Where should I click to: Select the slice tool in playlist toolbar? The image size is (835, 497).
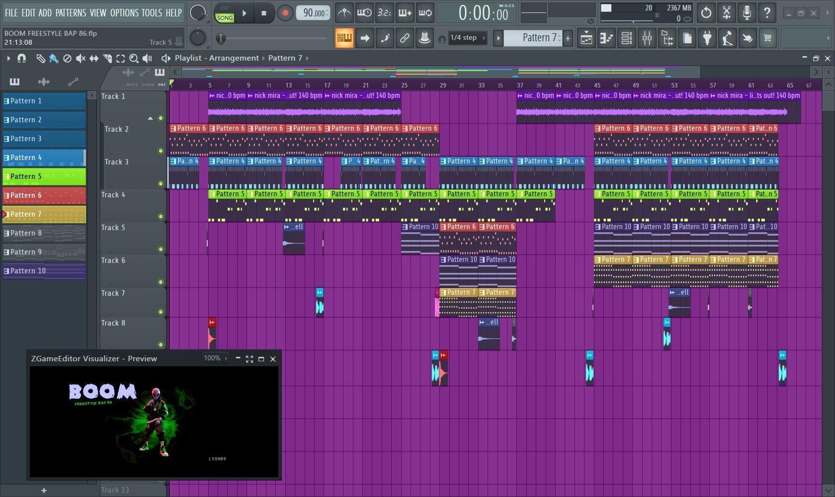point(107,59)
